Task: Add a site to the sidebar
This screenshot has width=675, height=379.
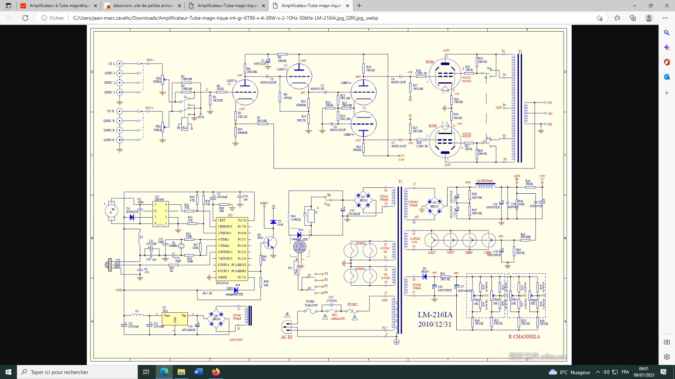Action: tap(667, 93)
